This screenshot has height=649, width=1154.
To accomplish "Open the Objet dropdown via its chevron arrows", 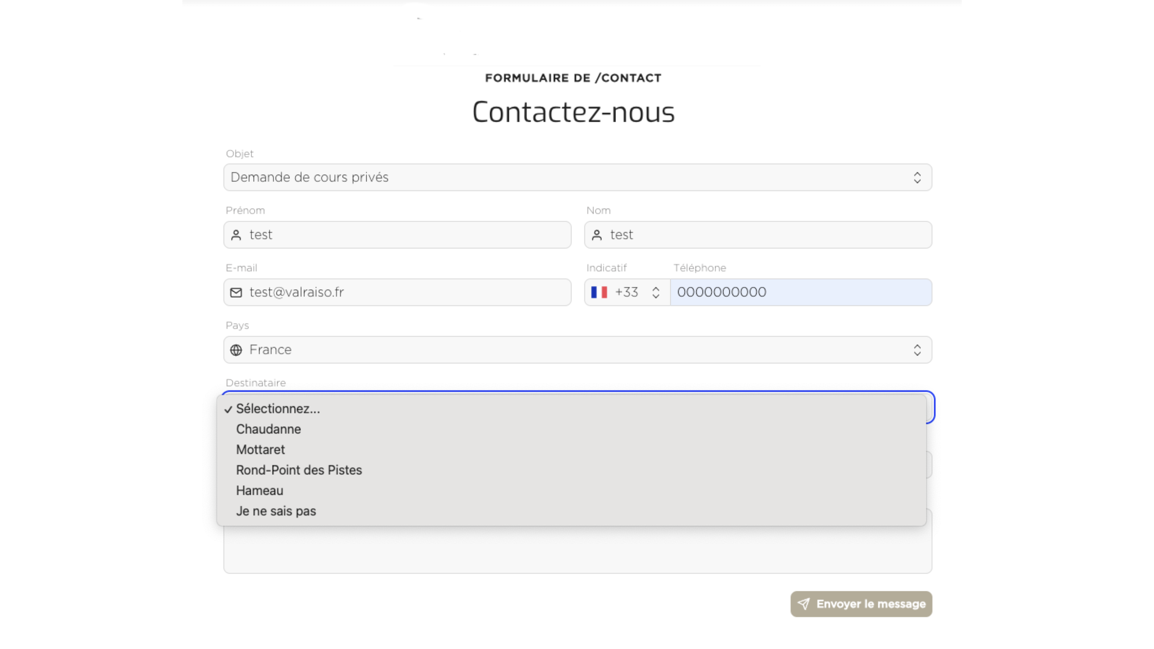I will coord(917,177).
